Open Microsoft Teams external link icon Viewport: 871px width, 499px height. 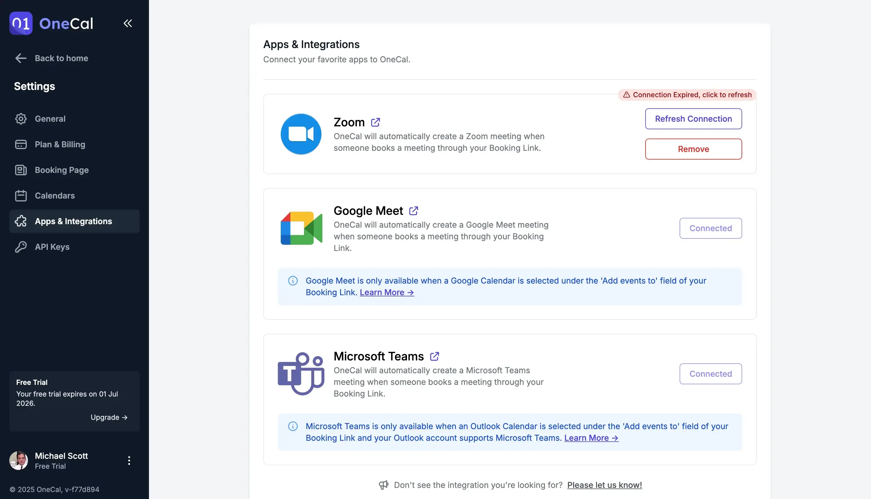coord(434,356)
